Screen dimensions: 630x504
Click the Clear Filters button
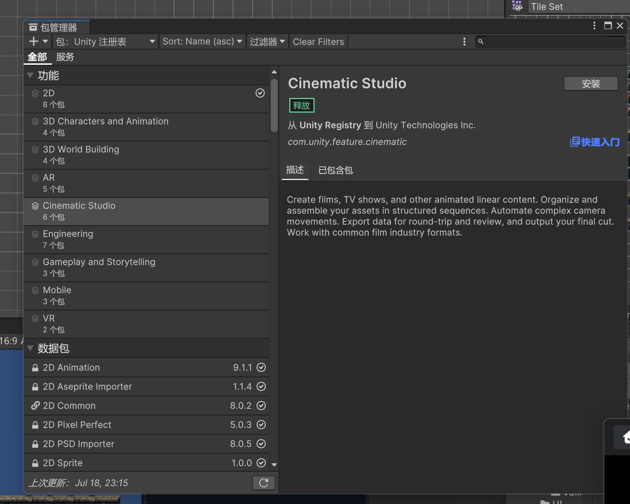319,42
